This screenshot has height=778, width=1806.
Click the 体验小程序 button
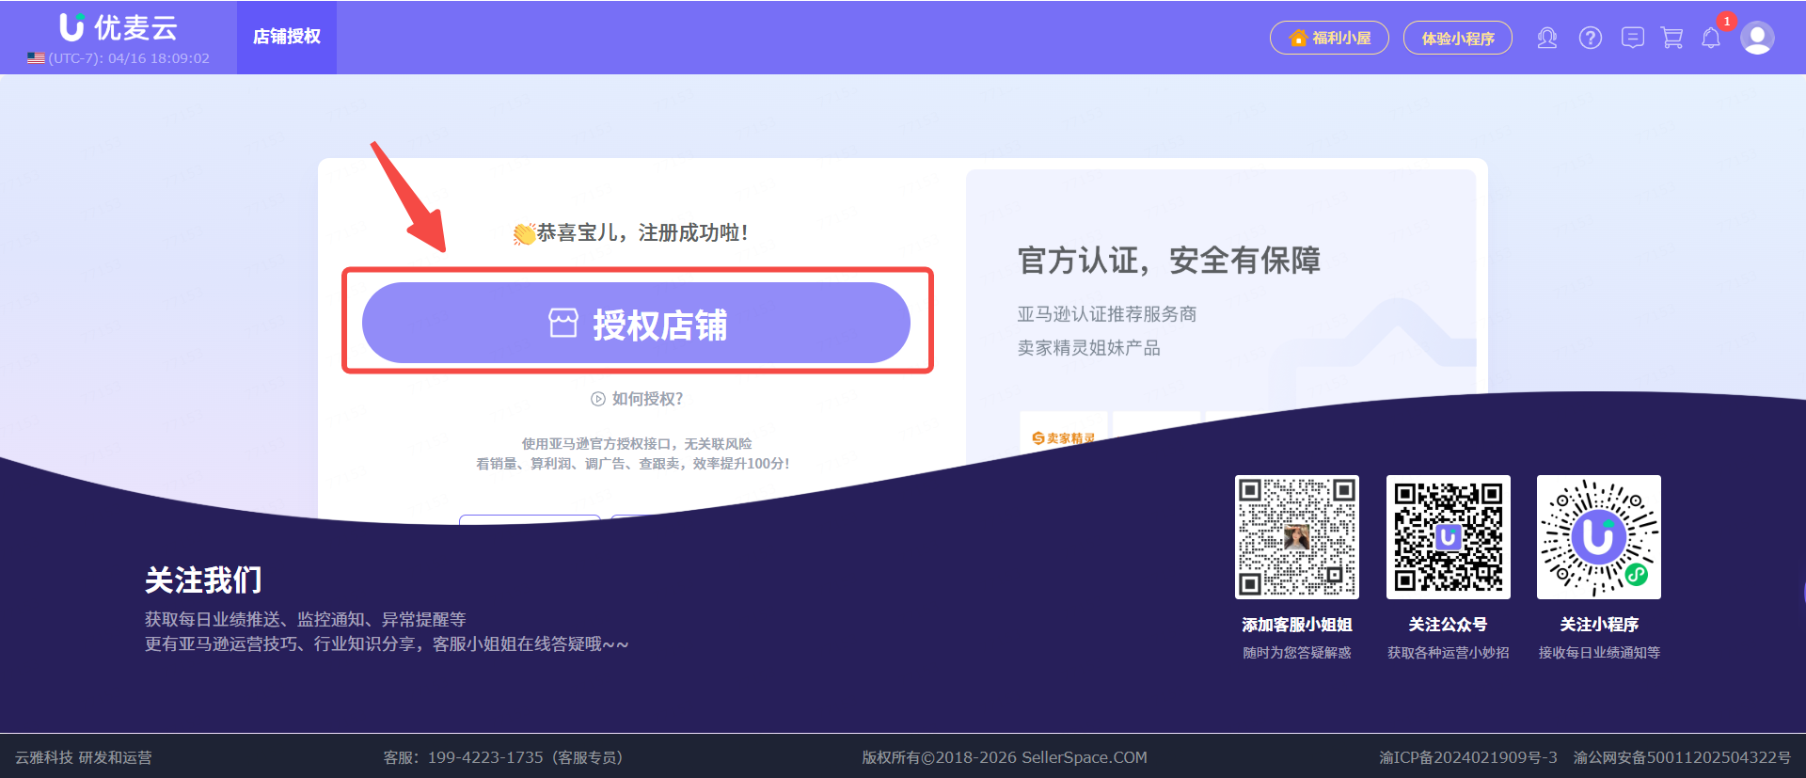coord(1457,38)
